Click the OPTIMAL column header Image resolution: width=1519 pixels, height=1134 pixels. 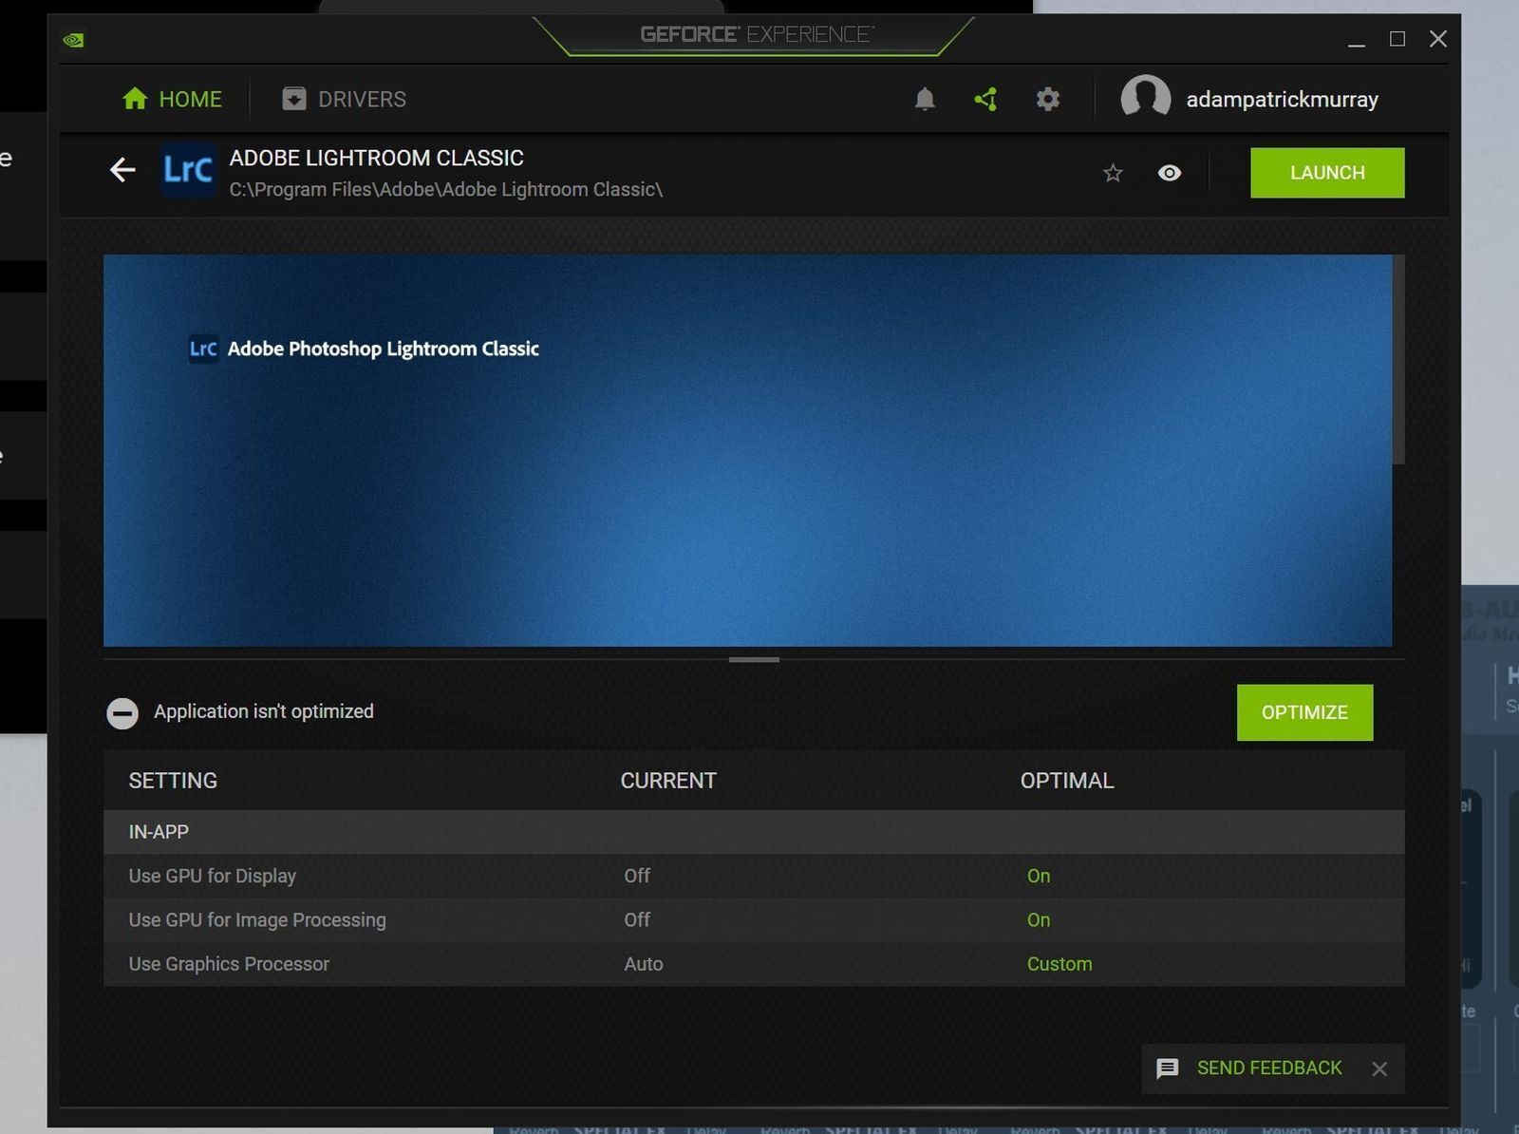(x=1067, y=781)
